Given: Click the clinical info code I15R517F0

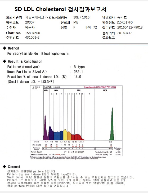Looking at the screenshot, I should coord(125,22).
